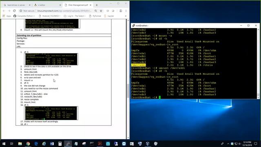Click the 'fdisk /dev/sdb' step text
This screenshot has height=147, width=261.
coord(31,72)
